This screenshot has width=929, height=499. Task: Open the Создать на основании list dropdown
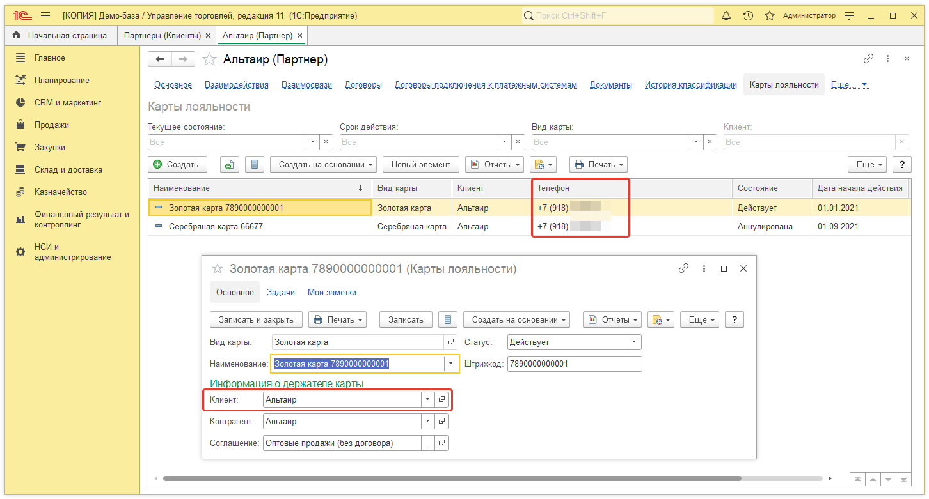323,165
